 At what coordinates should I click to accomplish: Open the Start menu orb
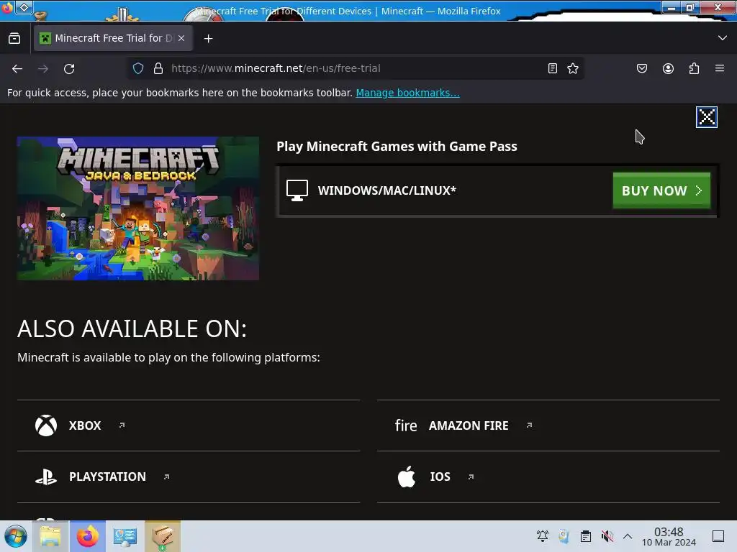tap(16, 536)
